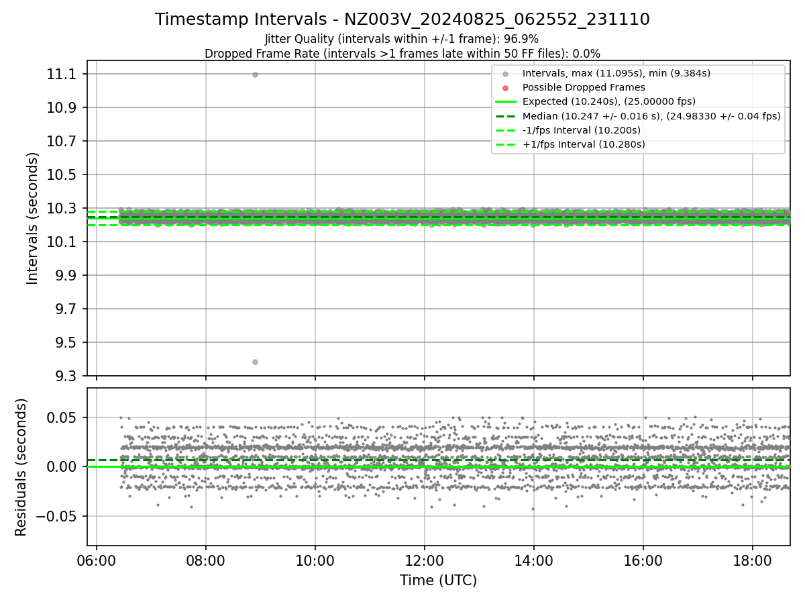
Task: Click the 12:00 x-axis tick label
Action: point(425,560)
